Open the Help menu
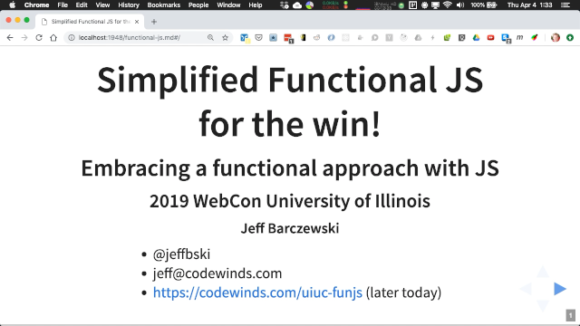580x326 pixels. [256, 5]
